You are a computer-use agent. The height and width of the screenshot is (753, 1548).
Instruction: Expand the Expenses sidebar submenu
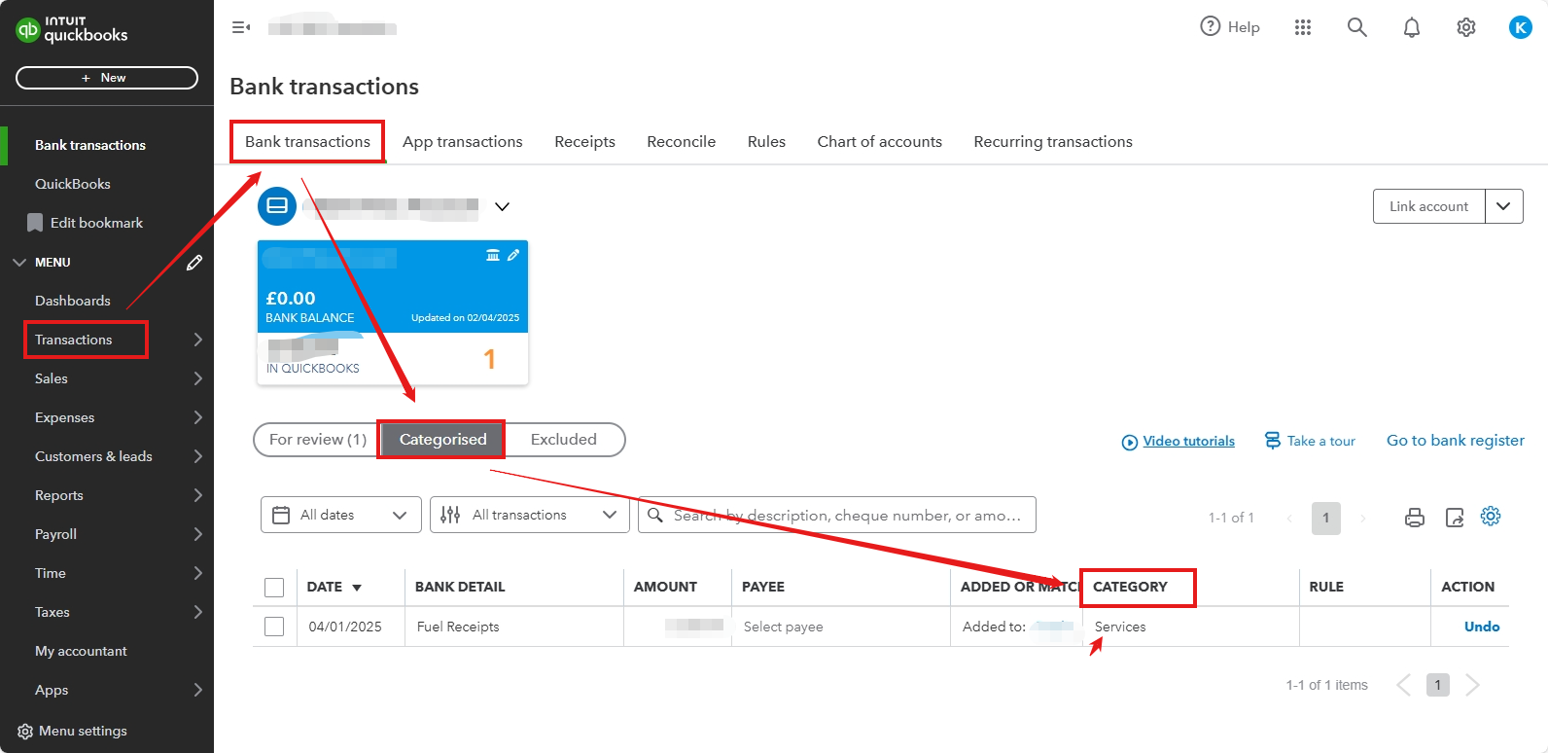pos(197,417)
